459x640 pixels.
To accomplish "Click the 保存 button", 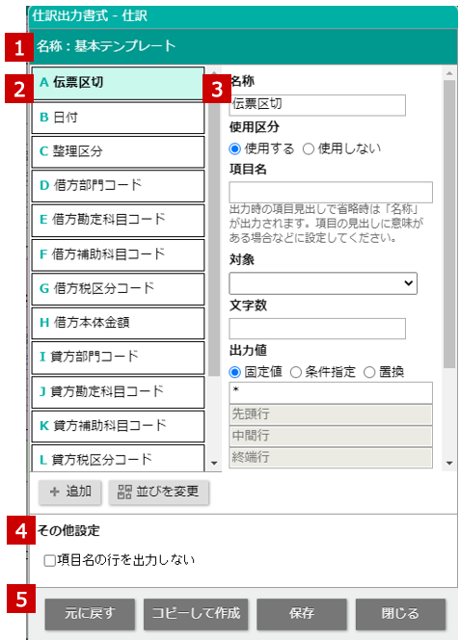I will pos(302,614).
